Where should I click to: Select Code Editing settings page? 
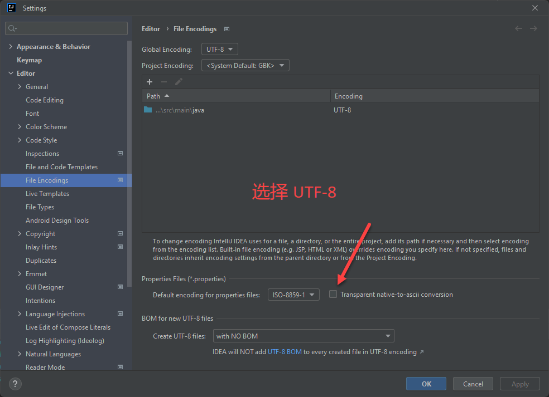coord(45,100)
